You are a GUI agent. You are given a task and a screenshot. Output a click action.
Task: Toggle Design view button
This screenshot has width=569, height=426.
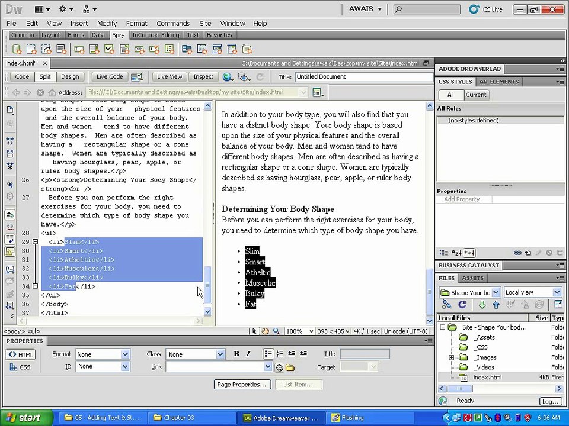[x=70, y=77]
